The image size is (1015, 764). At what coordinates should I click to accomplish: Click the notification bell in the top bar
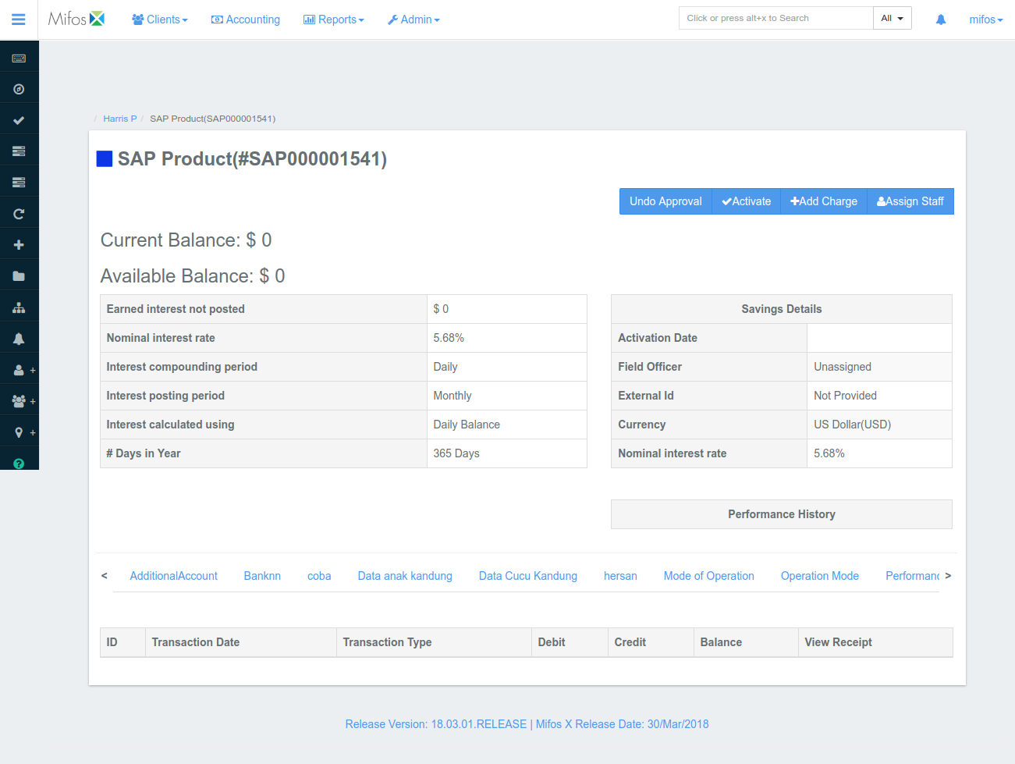tap(940, 19)
